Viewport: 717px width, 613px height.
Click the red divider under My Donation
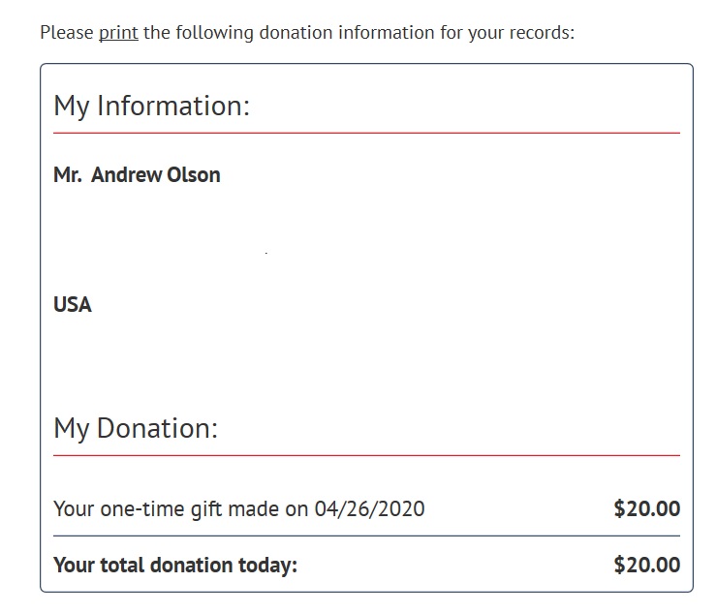pyautogui.click(x=366, y=455)
